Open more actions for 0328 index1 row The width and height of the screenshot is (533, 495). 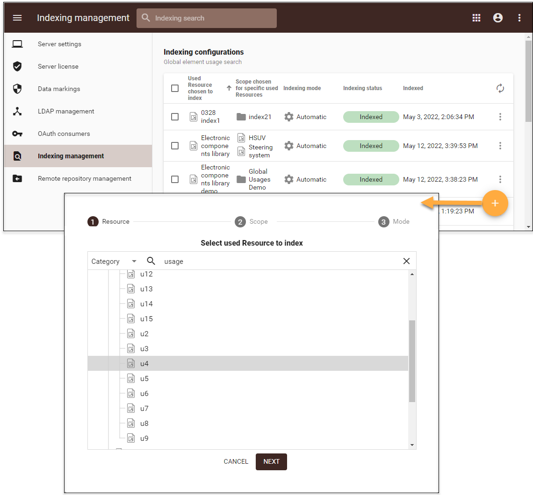tap(500, 117)
